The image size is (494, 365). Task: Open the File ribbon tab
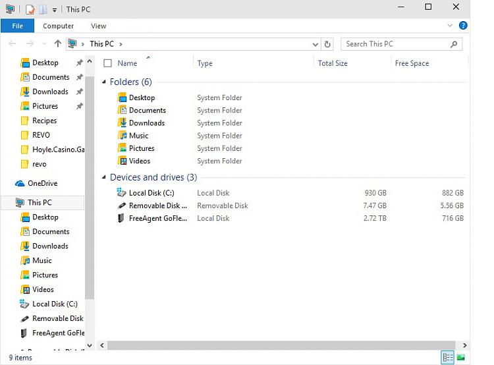[x=17, y=26]
